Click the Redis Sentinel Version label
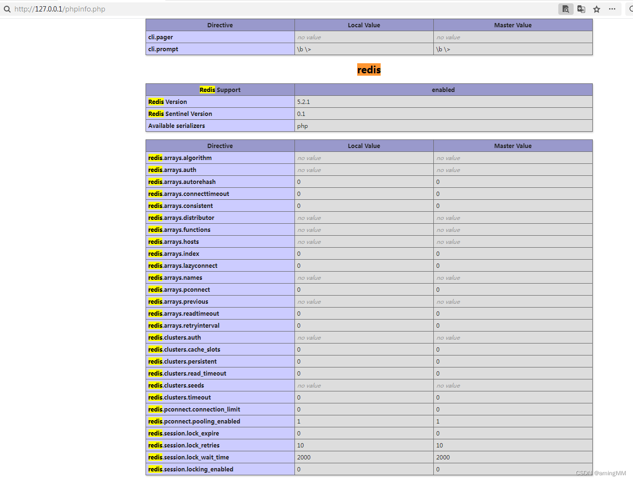The image size is (633, 481). tap(180, 114)
